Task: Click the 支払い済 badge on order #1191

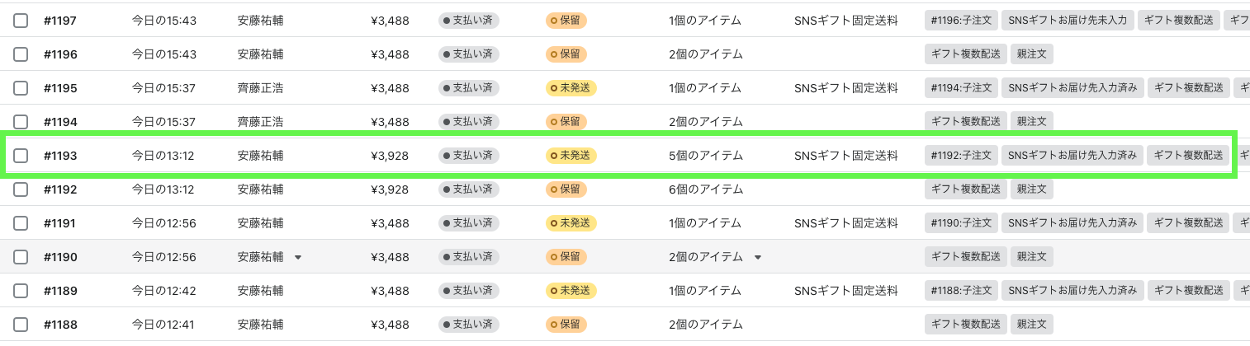Action: coord(468,223)
